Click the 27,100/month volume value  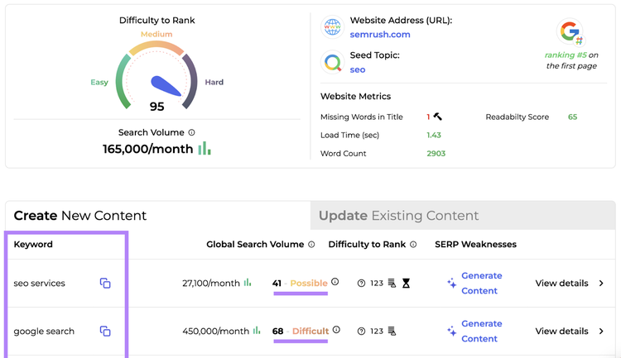[211, 284]
